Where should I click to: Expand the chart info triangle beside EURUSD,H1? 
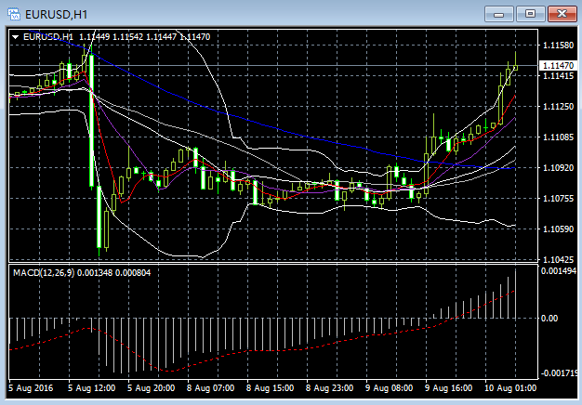[x=15, y=37]
